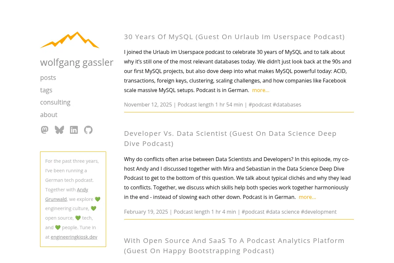This screenshot has height=263, width=394.
Task: Open the 30 Years Of MySQL post title
Action: 234,37
